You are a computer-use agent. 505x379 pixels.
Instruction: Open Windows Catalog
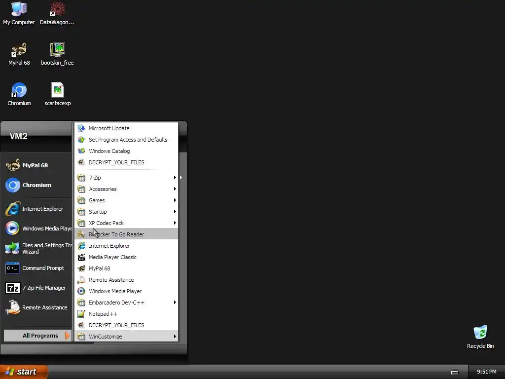[x=126, y=151]
